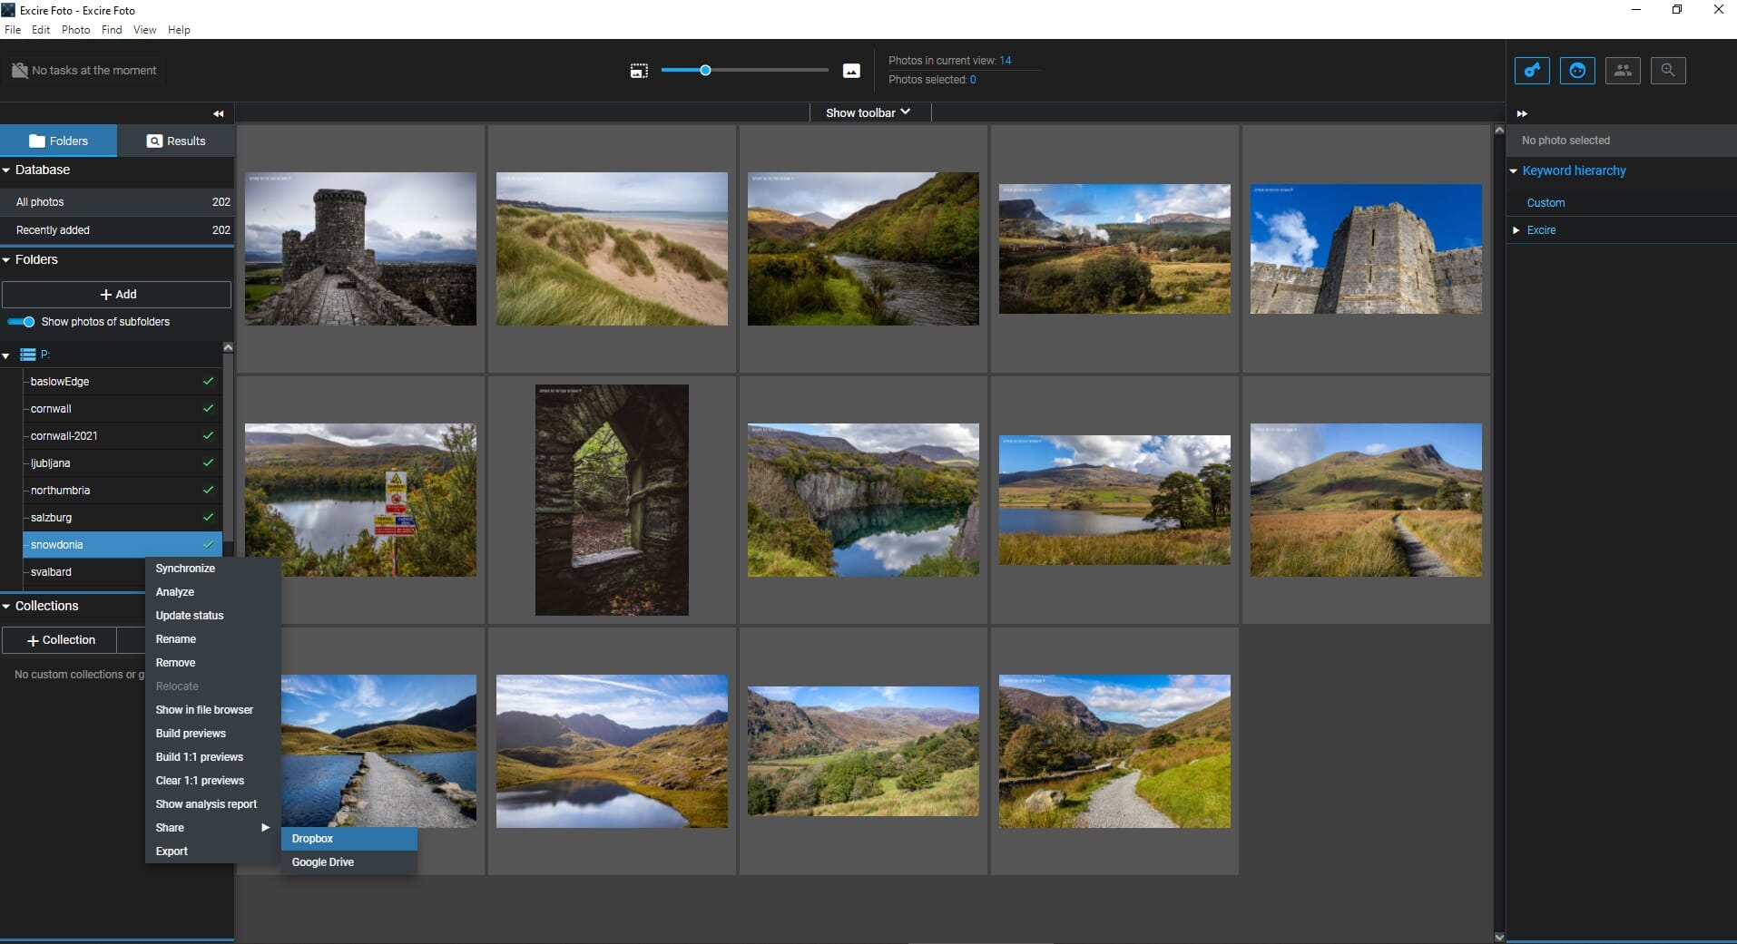1737x944 pixels.
Task: Adjust the thumbnail size slider
Action: [x=744, y=70]
